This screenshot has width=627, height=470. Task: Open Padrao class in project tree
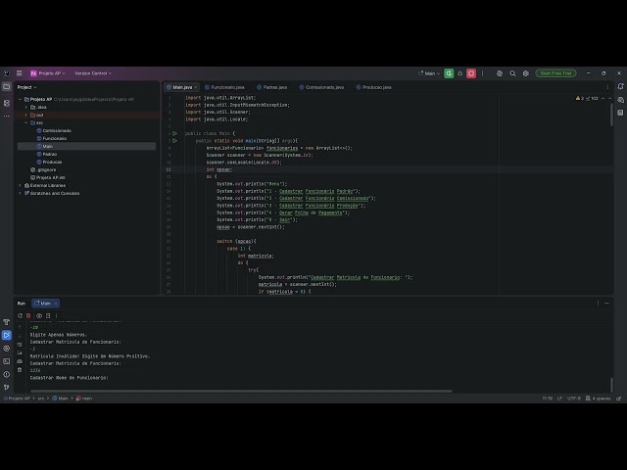(x=47, y=154)
